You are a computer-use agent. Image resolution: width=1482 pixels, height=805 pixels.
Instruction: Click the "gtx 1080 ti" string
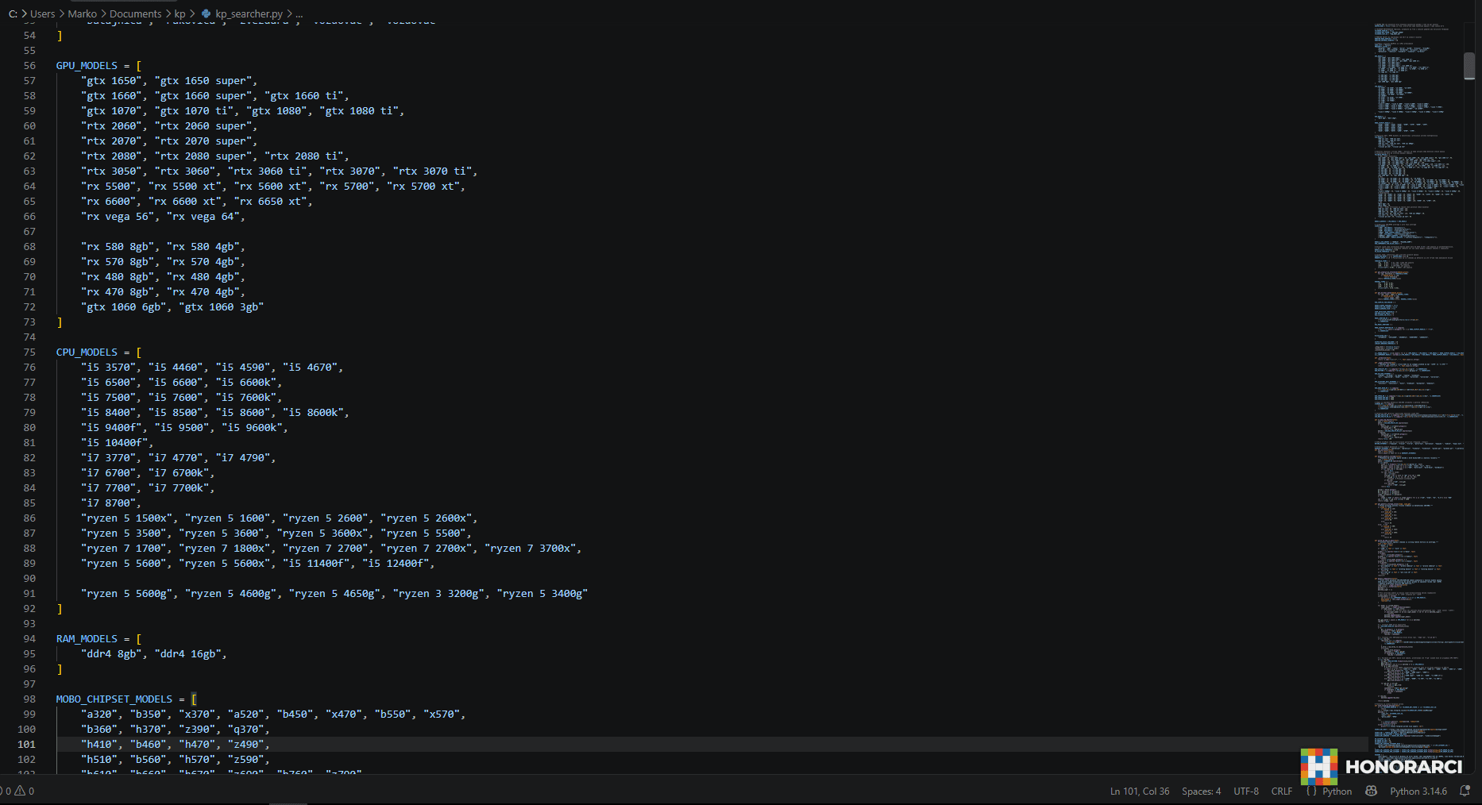click(x=358, y=110)
